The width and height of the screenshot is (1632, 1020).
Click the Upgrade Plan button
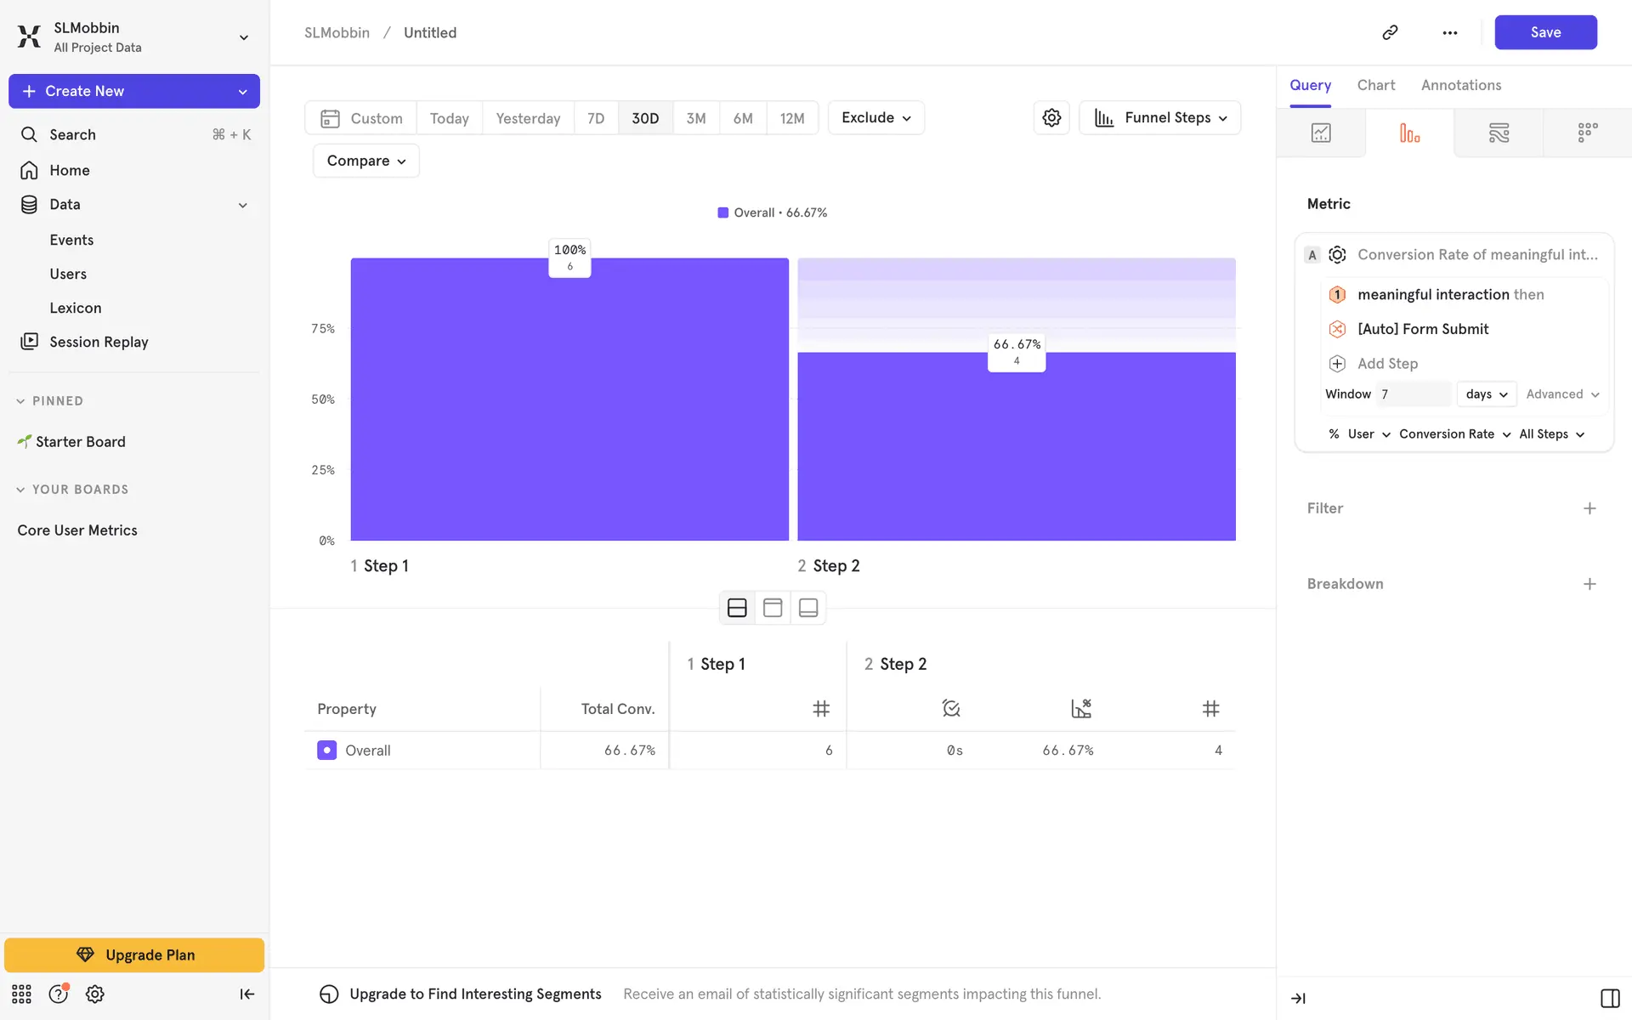point(134,955)
